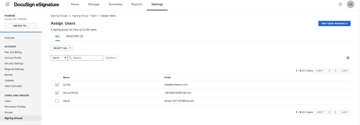Click Add User Manually button
The width and height of the screenshot is (360, 125).
(334, 23)
